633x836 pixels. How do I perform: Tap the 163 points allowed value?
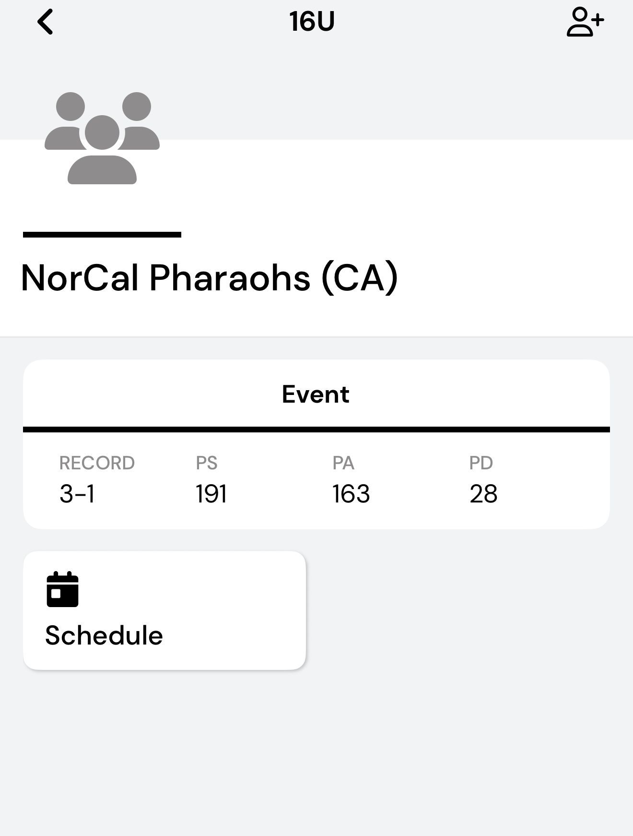coord(351,494)
